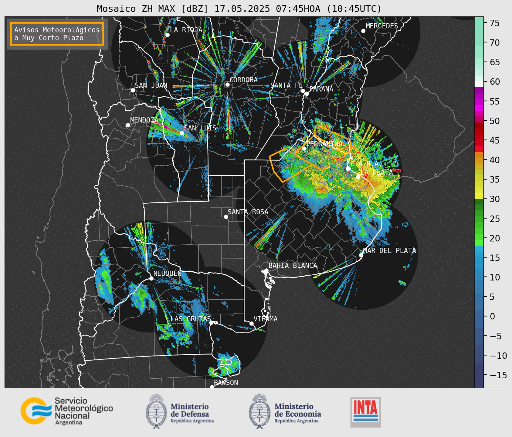This screenshot has width=512, height=437.
Task: Click the Ministerio de Defensa emblem
Action: 156,411
